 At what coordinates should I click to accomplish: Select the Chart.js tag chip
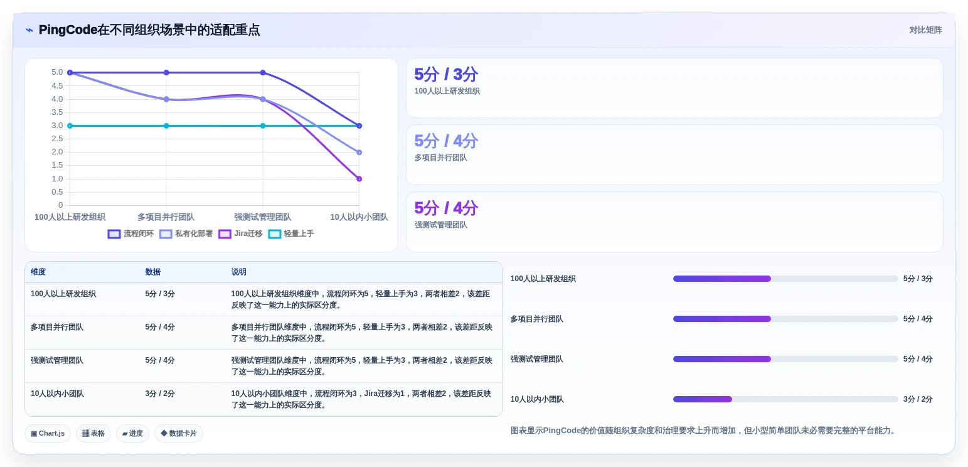(48, 433)
